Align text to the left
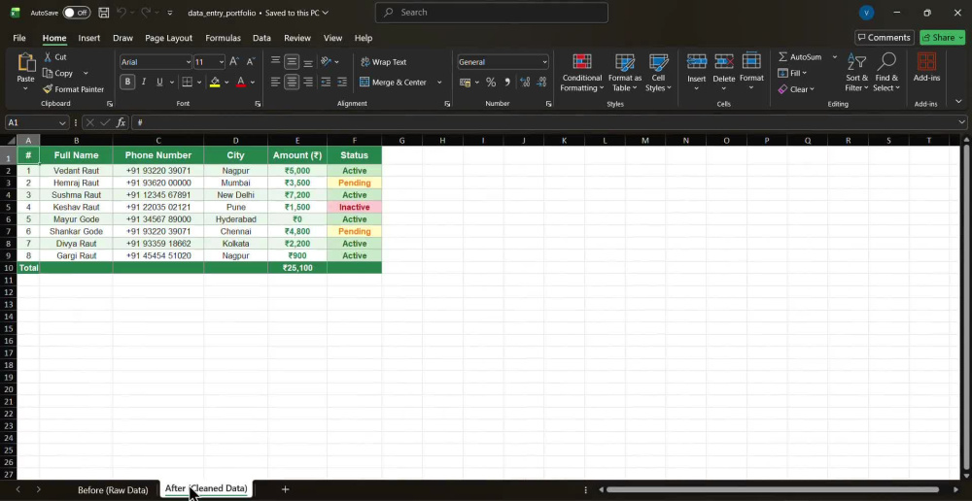The width and height of the screenshot is (972, 501). pyautogui.click(x=275, y=82)
